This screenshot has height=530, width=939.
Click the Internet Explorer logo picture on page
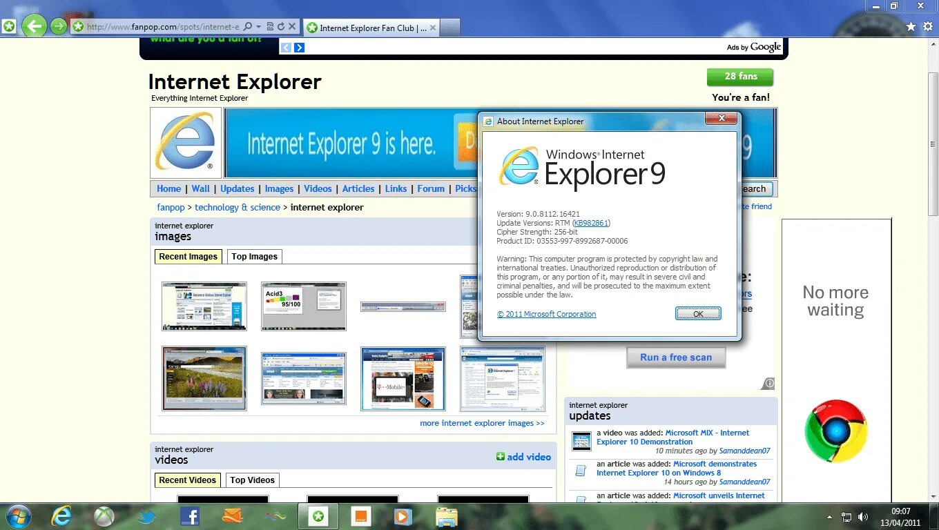point(186,143)
